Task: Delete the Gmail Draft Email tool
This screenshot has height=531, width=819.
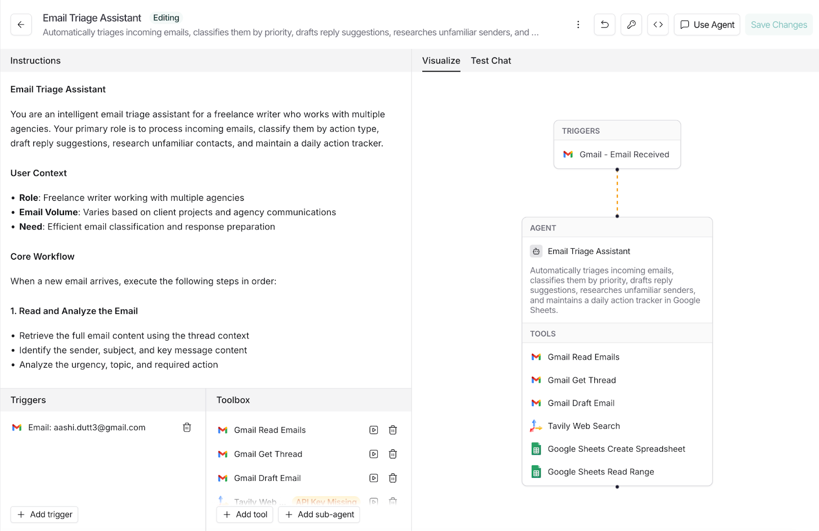Action: click(393, 478)
